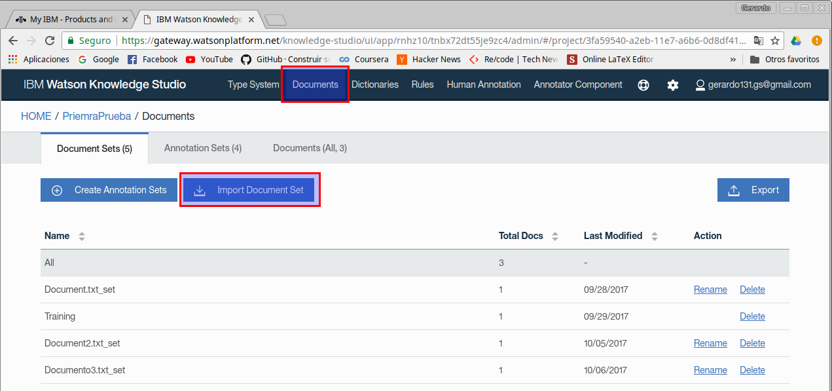The height and width of the screenshot is (391, 832).
Task: Delete Documento3.txt_set
Action: (752, 370)
